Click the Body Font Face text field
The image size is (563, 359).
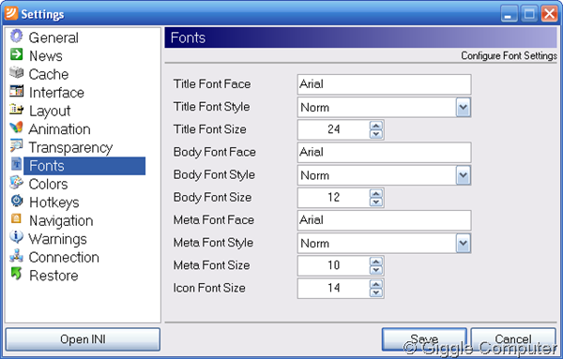click(384, 153)
